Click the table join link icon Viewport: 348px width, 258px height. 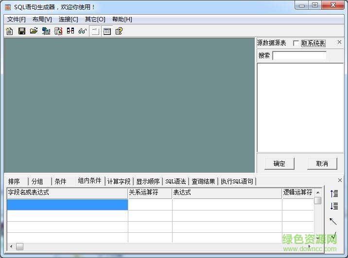(x=70, y=31)
